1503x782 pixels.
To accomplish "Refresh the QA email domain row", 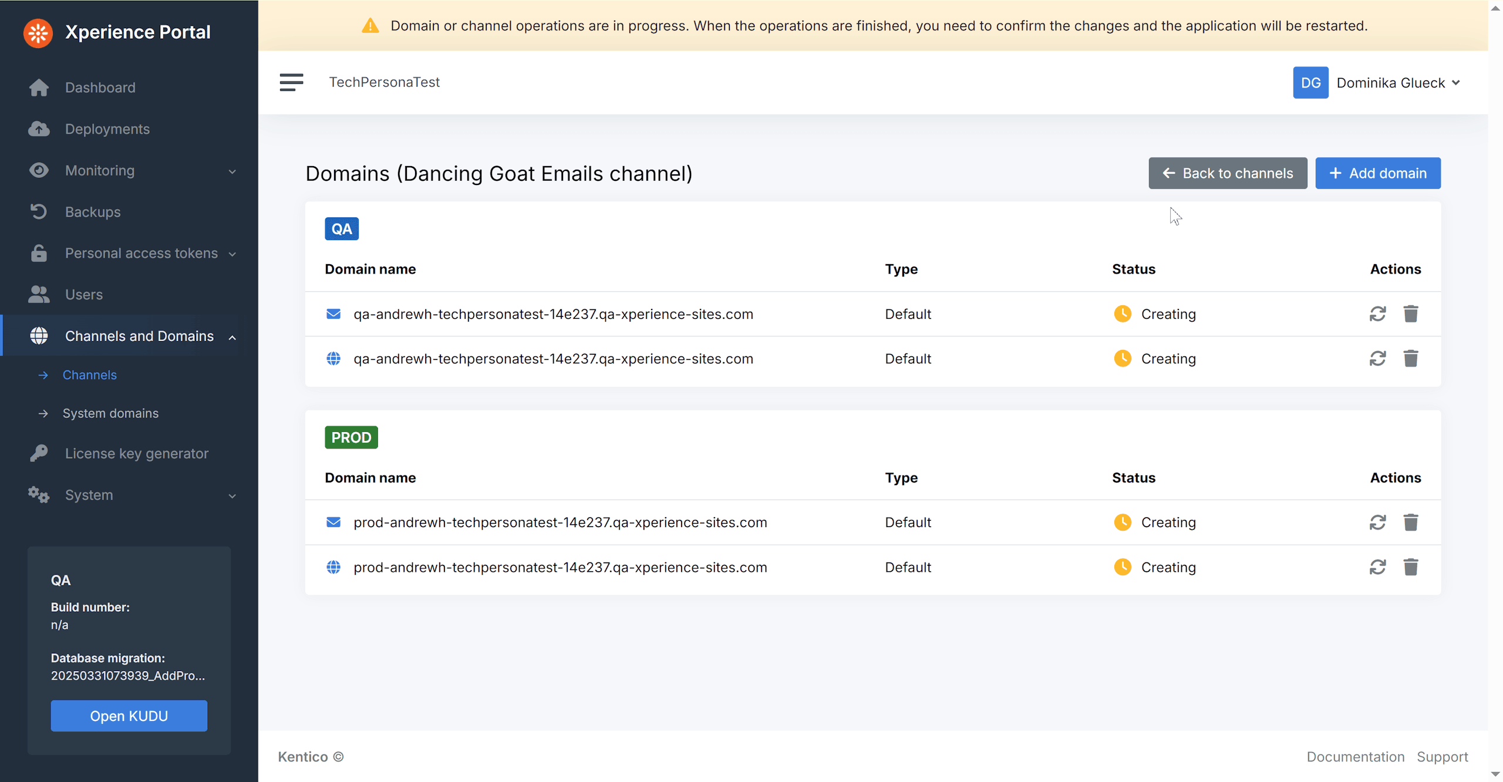I will (x=1377, y=314).
